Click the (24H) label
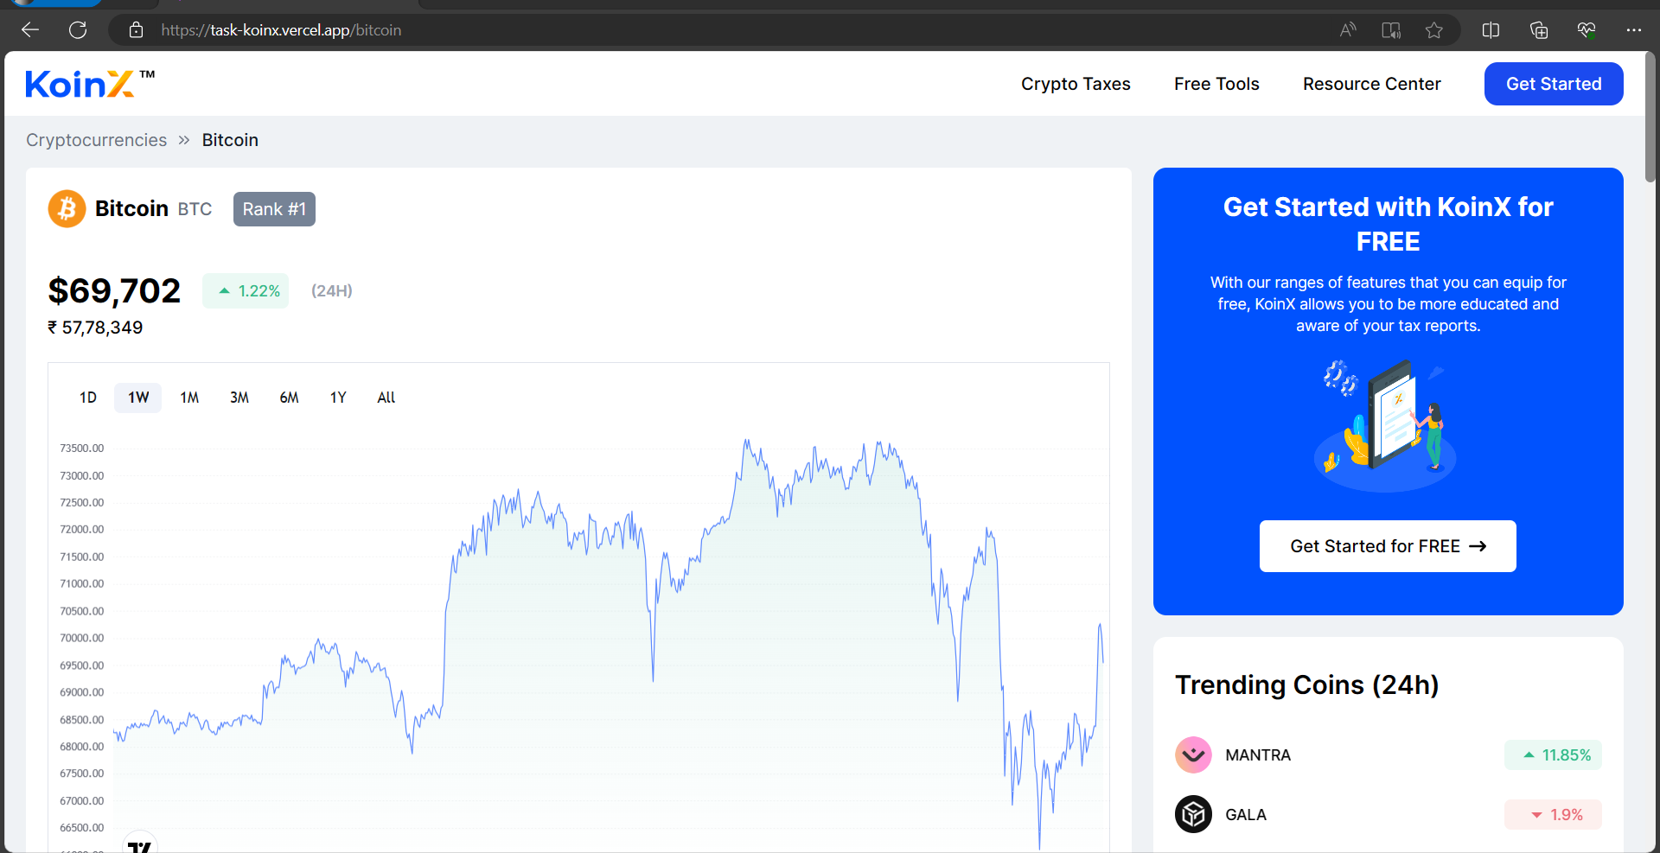Screen dimensions: 1660x853 (x=332, y=290)
